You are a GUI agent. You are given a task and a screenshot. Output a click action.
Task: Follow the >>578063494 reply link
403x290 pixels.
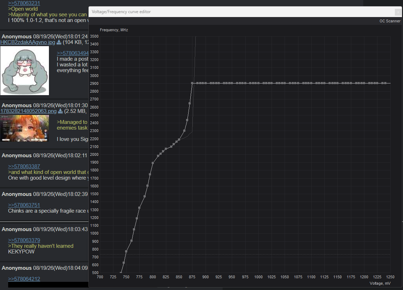(73, 53)
